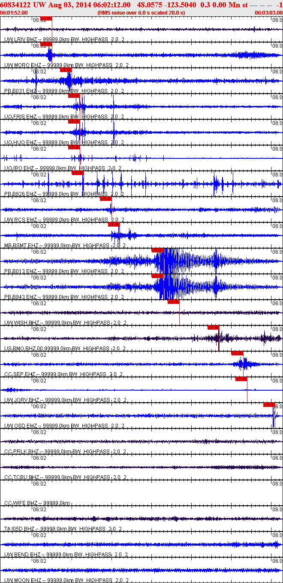Image resolution: width=283 pixels, height=583 pixels.
Task: Select the UW.OSD.EHZ station label
Action: [x=21, y=426]
